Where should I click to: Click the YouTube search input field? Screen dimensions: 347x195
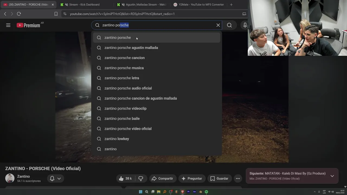coord(157,25)
